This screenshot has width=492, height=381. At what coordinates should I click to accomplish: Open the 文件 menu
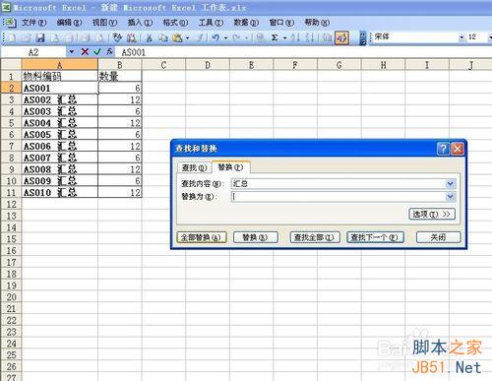coord(34,23)
